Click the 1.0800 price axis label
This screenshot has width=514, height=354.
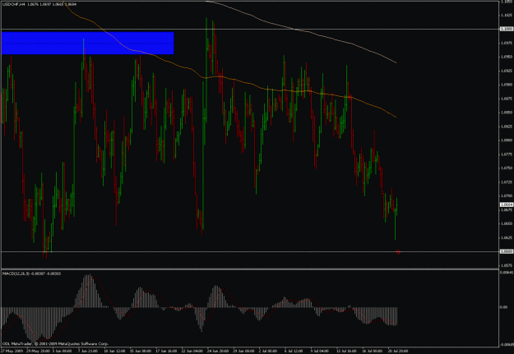pyautogui.click(x=507, y=140)
